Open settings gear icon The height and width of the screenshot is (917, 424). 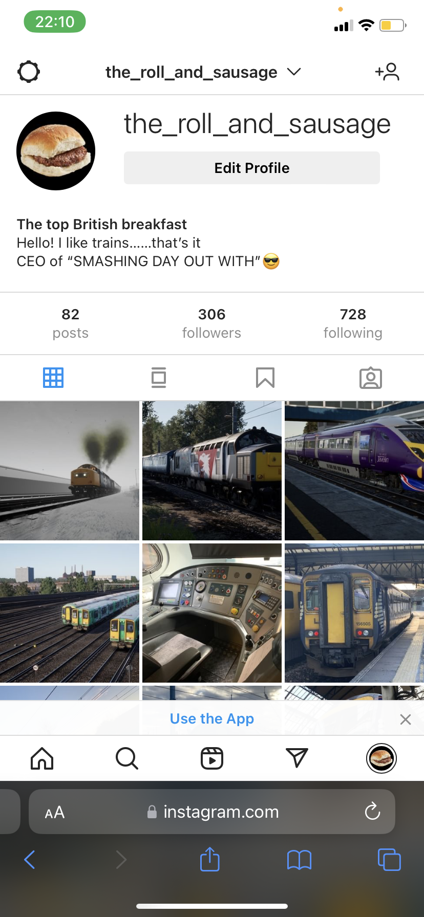[29, 72]
